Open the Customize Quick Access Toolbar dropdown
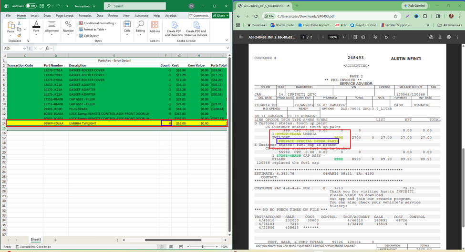The image size is (465, 252). tap(68, 6)
